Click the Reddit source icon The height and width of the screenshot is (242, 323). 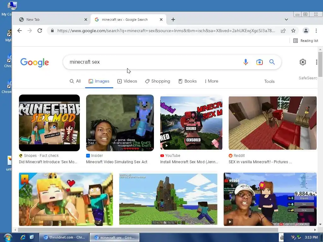[x=231, y=156]
